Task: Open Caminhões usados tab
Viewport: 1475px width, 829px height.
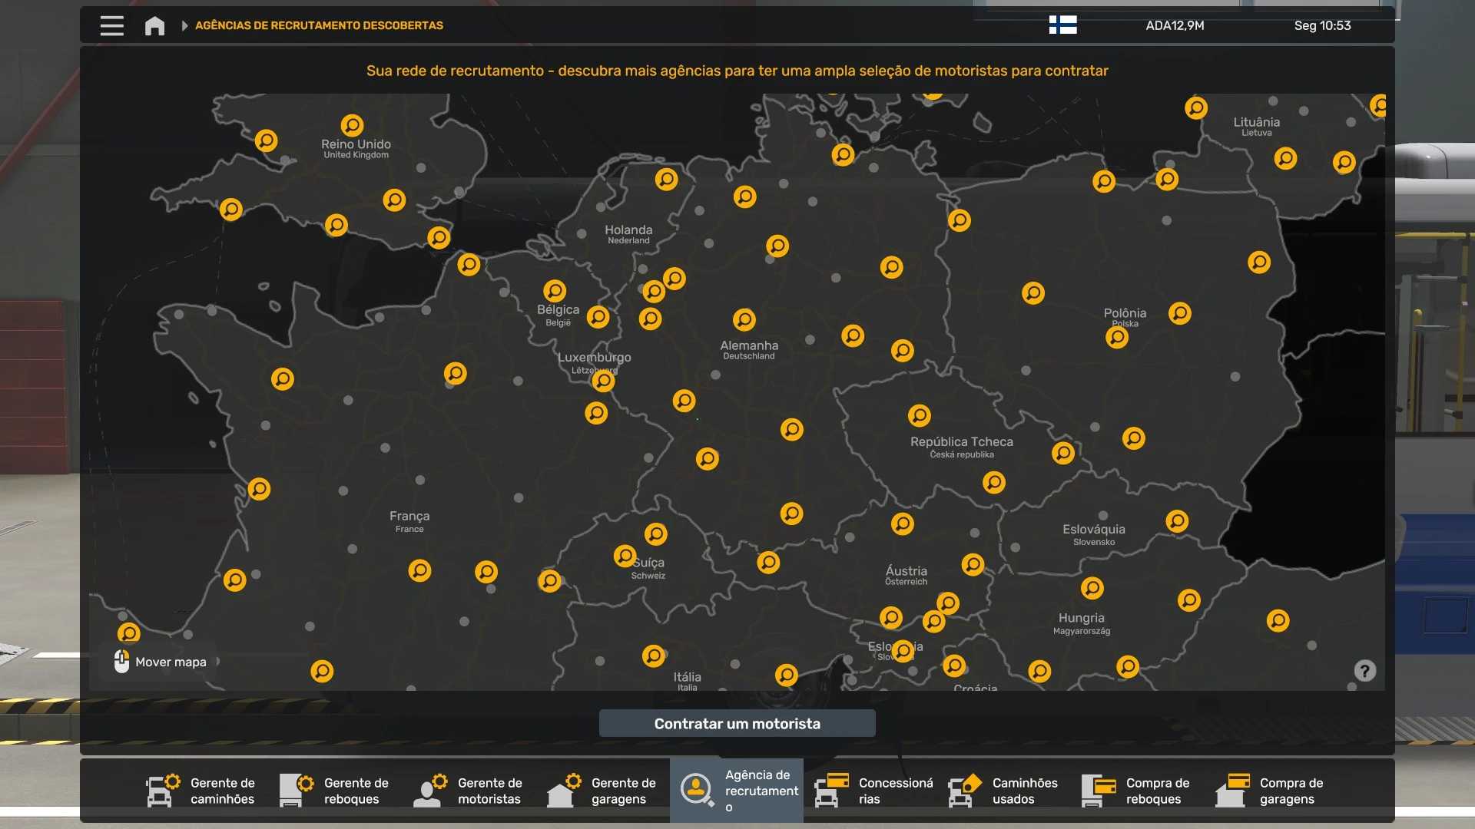Action: (1004, 791)
